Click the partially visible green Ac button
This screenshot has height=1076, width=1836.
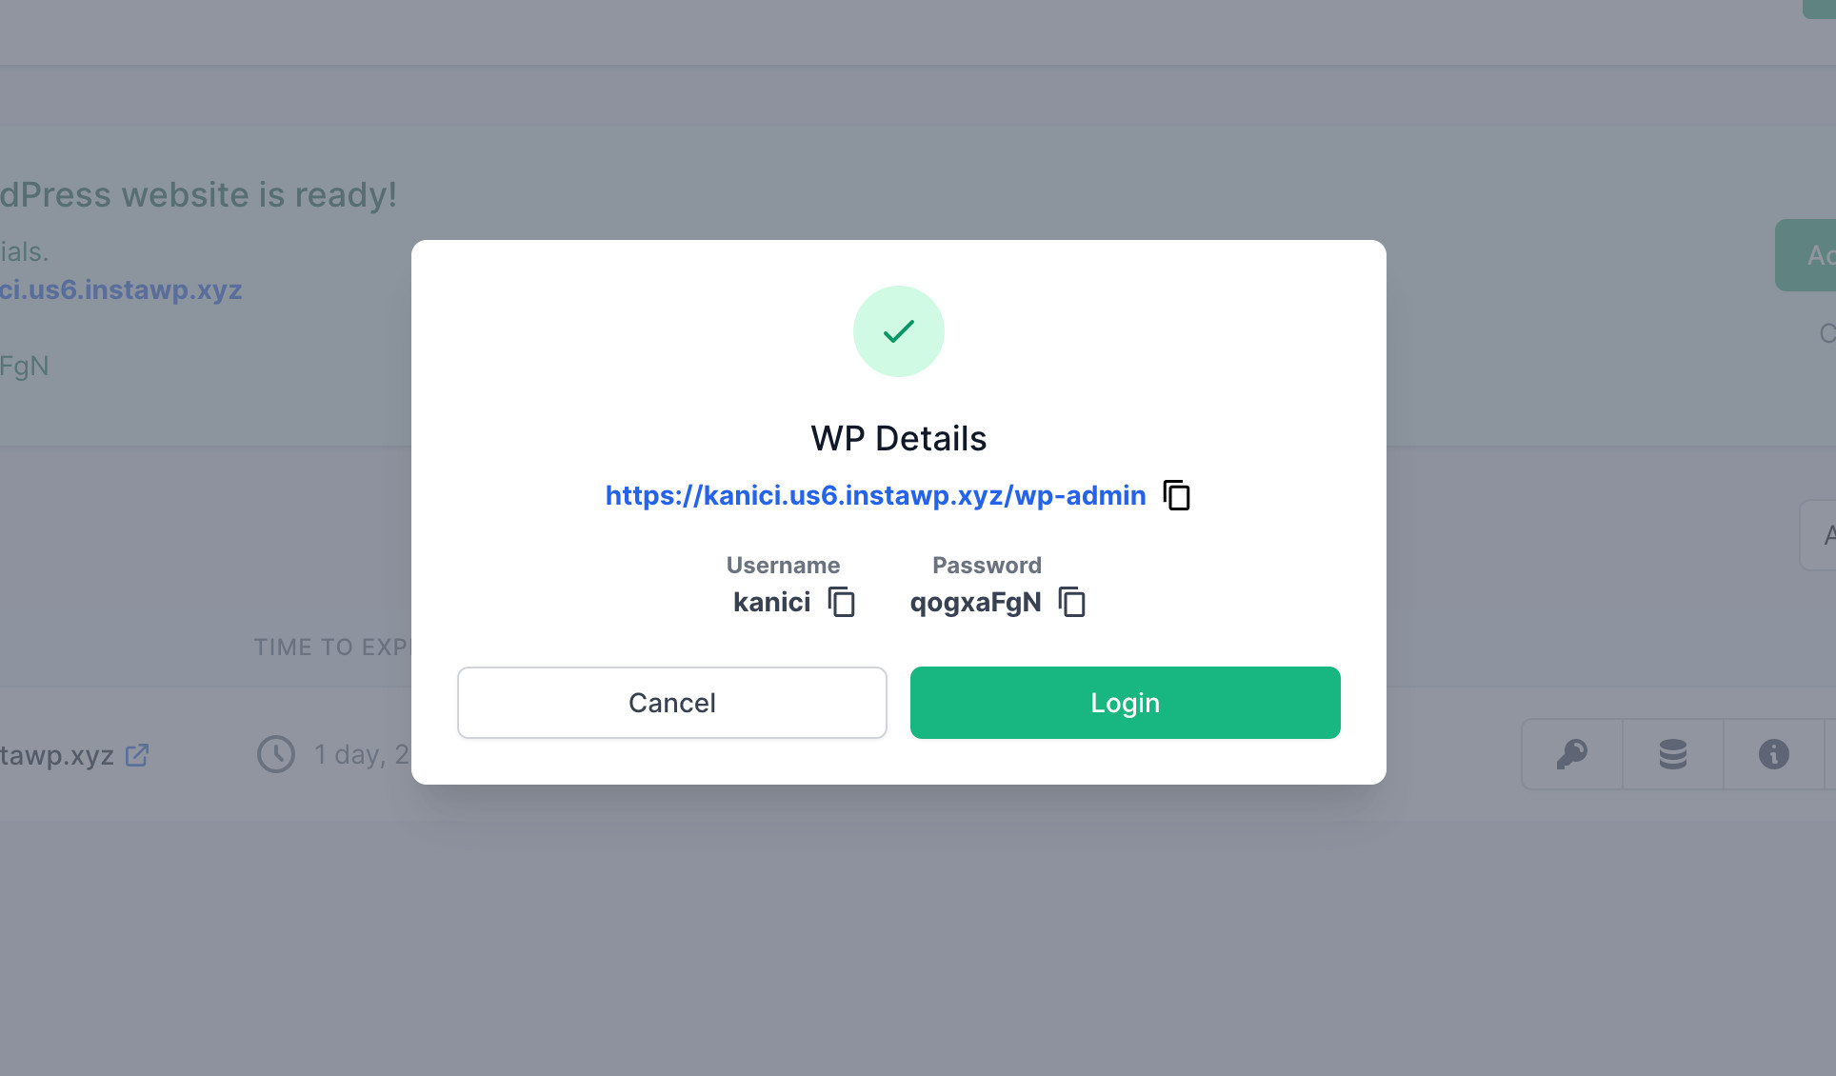tap(1806, 255)
